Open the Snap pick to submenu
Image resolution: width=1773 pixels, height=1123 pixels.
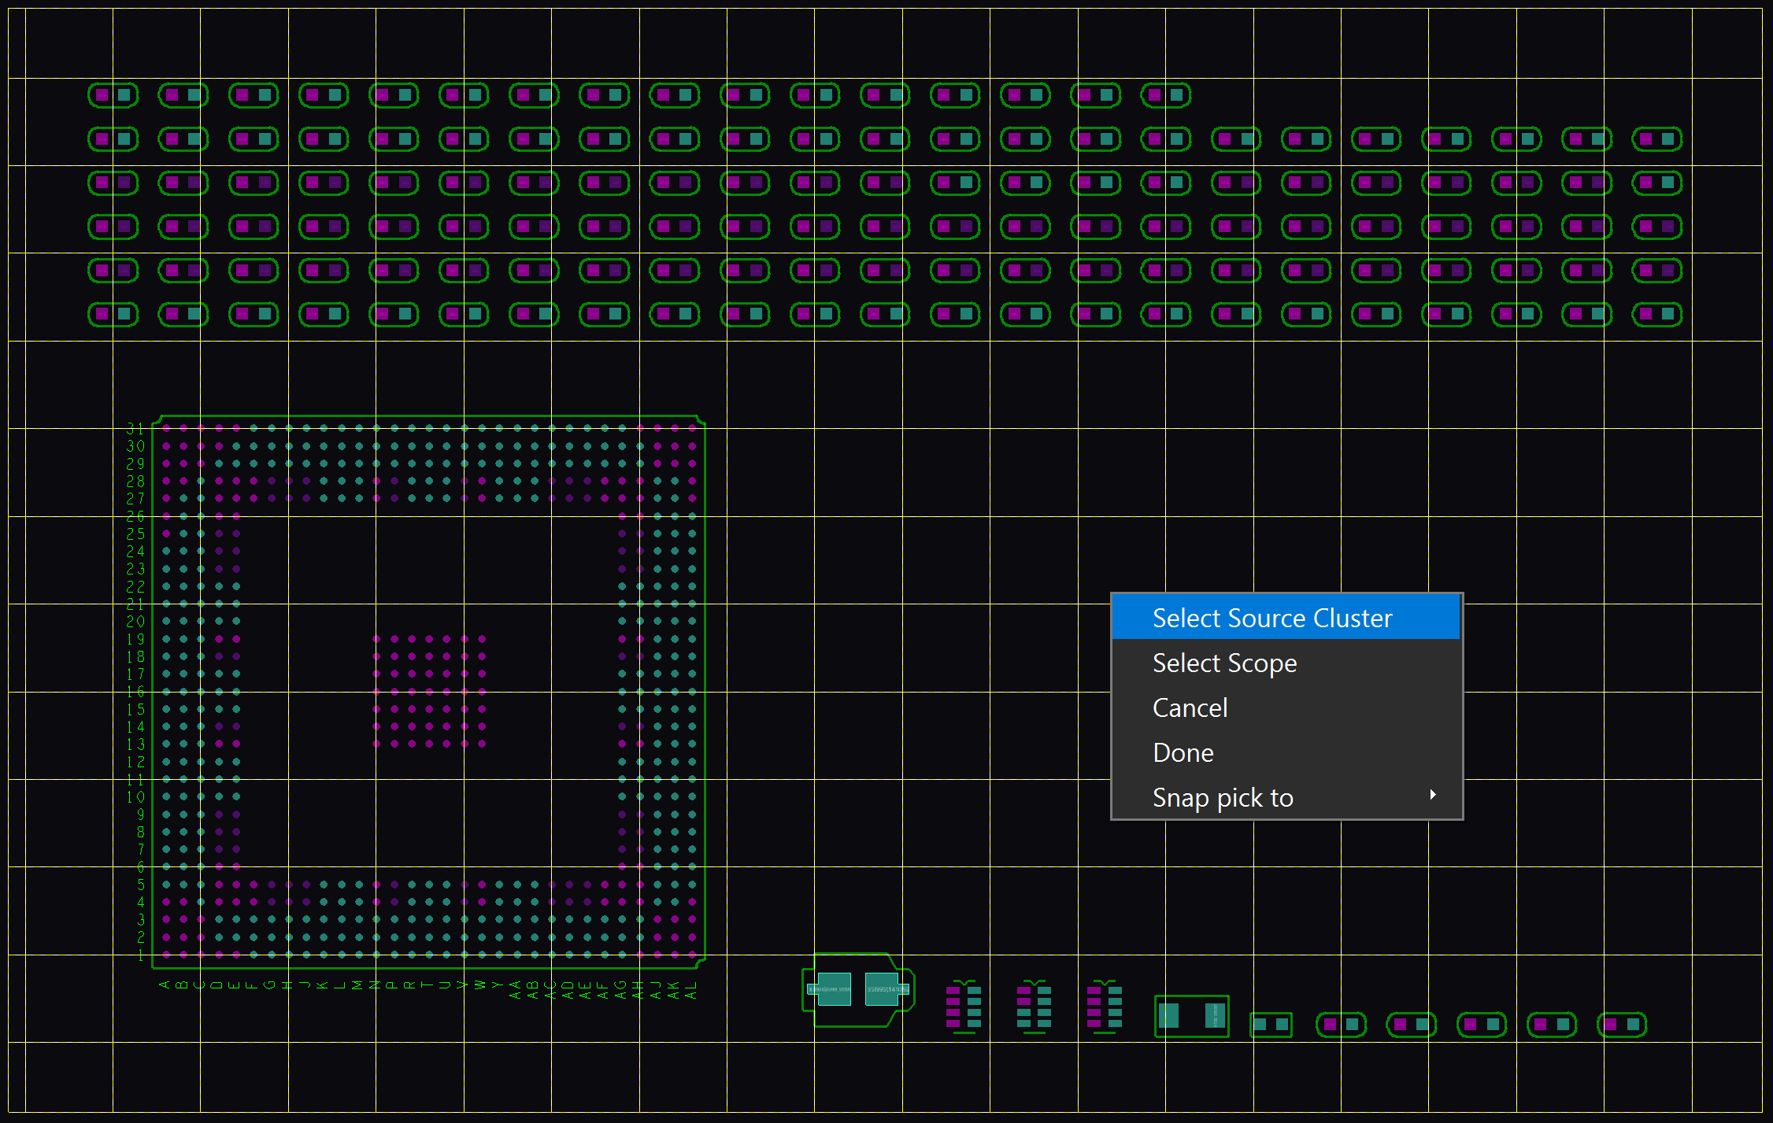click(x=1286, y=797)
